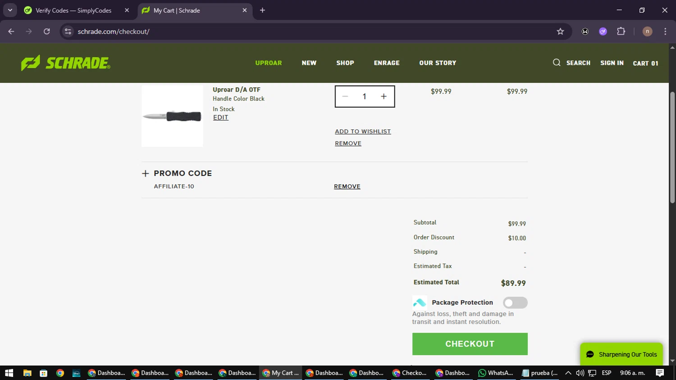Click SIGN IN in the header
Screen dimensions: 676x380
pyautogui.click(x=612, y=63)
